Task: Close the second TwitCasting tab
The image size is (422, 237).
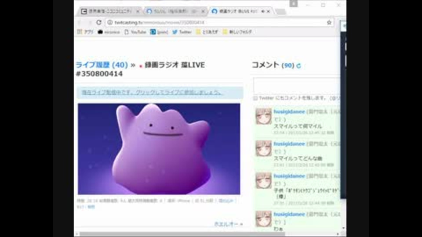Action: coord(203,11)
